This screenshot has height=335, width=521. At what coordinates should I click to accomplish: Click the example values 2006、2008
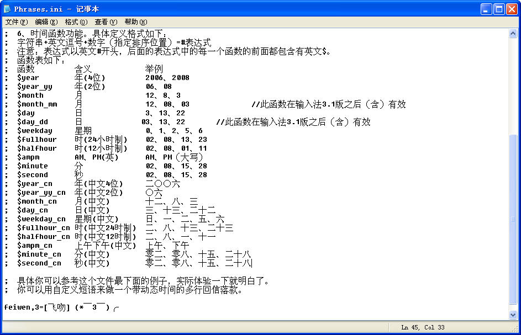click(167, 78)
